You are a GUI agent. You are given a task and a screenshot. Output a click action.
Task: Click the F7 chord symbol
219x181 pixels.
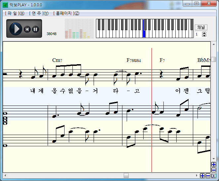pos(162,60)
